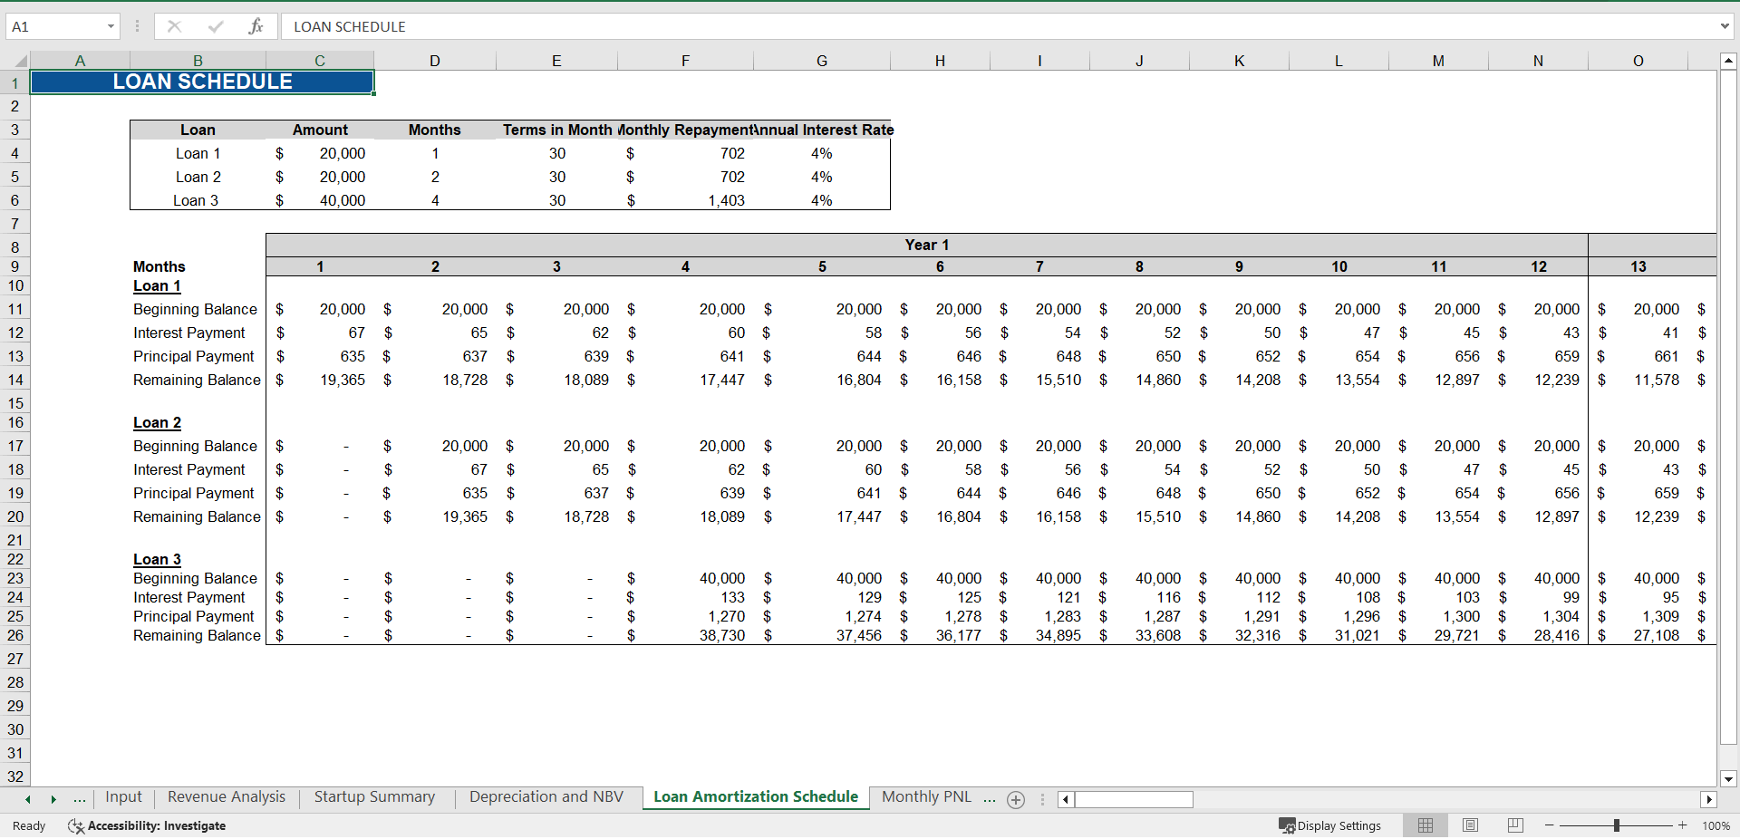This screenshot has width=1740, height=839.
Task: Click the Enter (checkmark) icon on formula bar
Action: 215,26
